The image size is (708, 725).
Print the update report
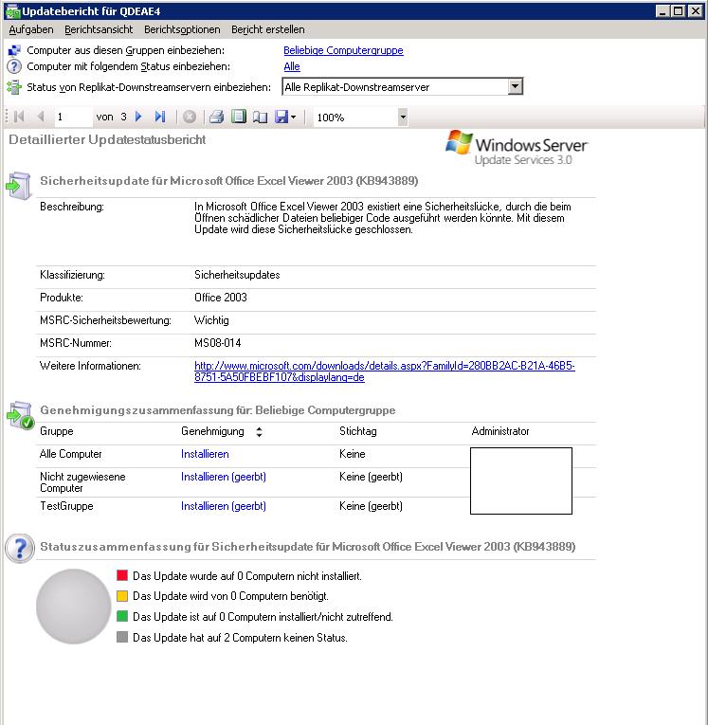[216, 117]
